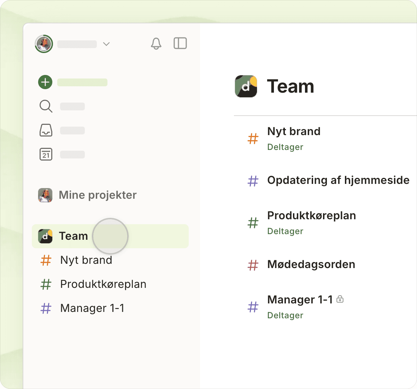Screen dimensions: 417x389
Task: Open Manager 1-1 in sidebar
Action: click(x=92, y=308)
